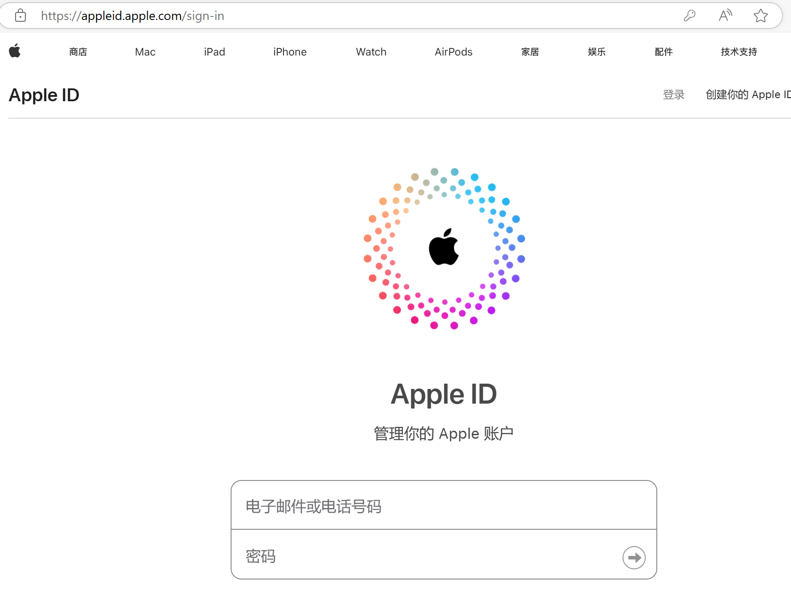Click the colorful Apple ID logo graphic

444,248
